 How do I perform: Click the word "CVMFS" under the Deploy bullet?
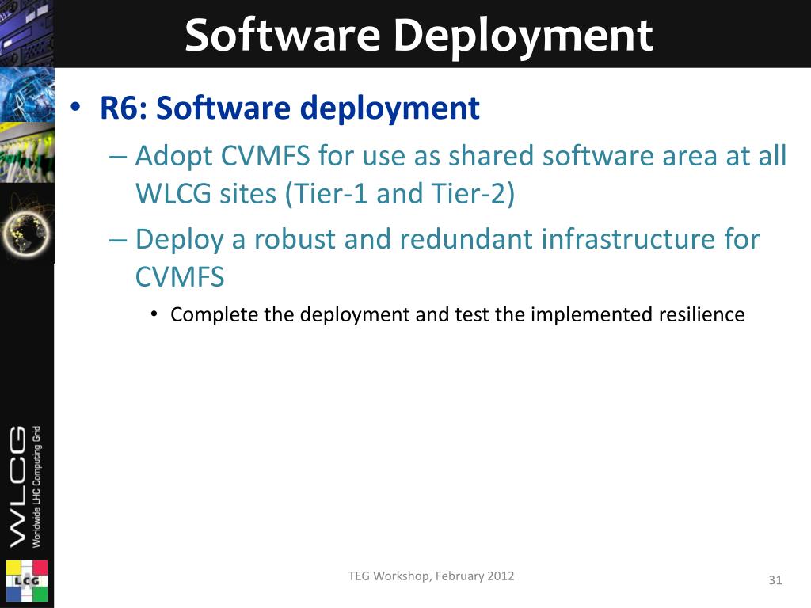pyautogui.click(x=180, y=276)
